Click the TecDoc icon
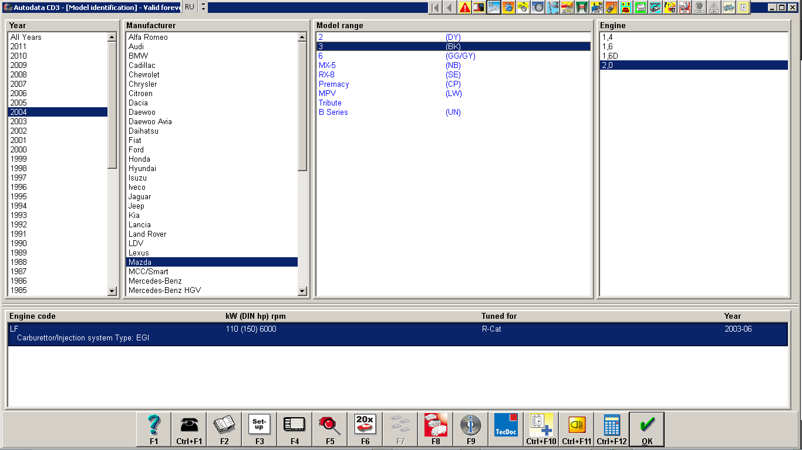This screenshot has width=802, height=450. click(506, 429)
